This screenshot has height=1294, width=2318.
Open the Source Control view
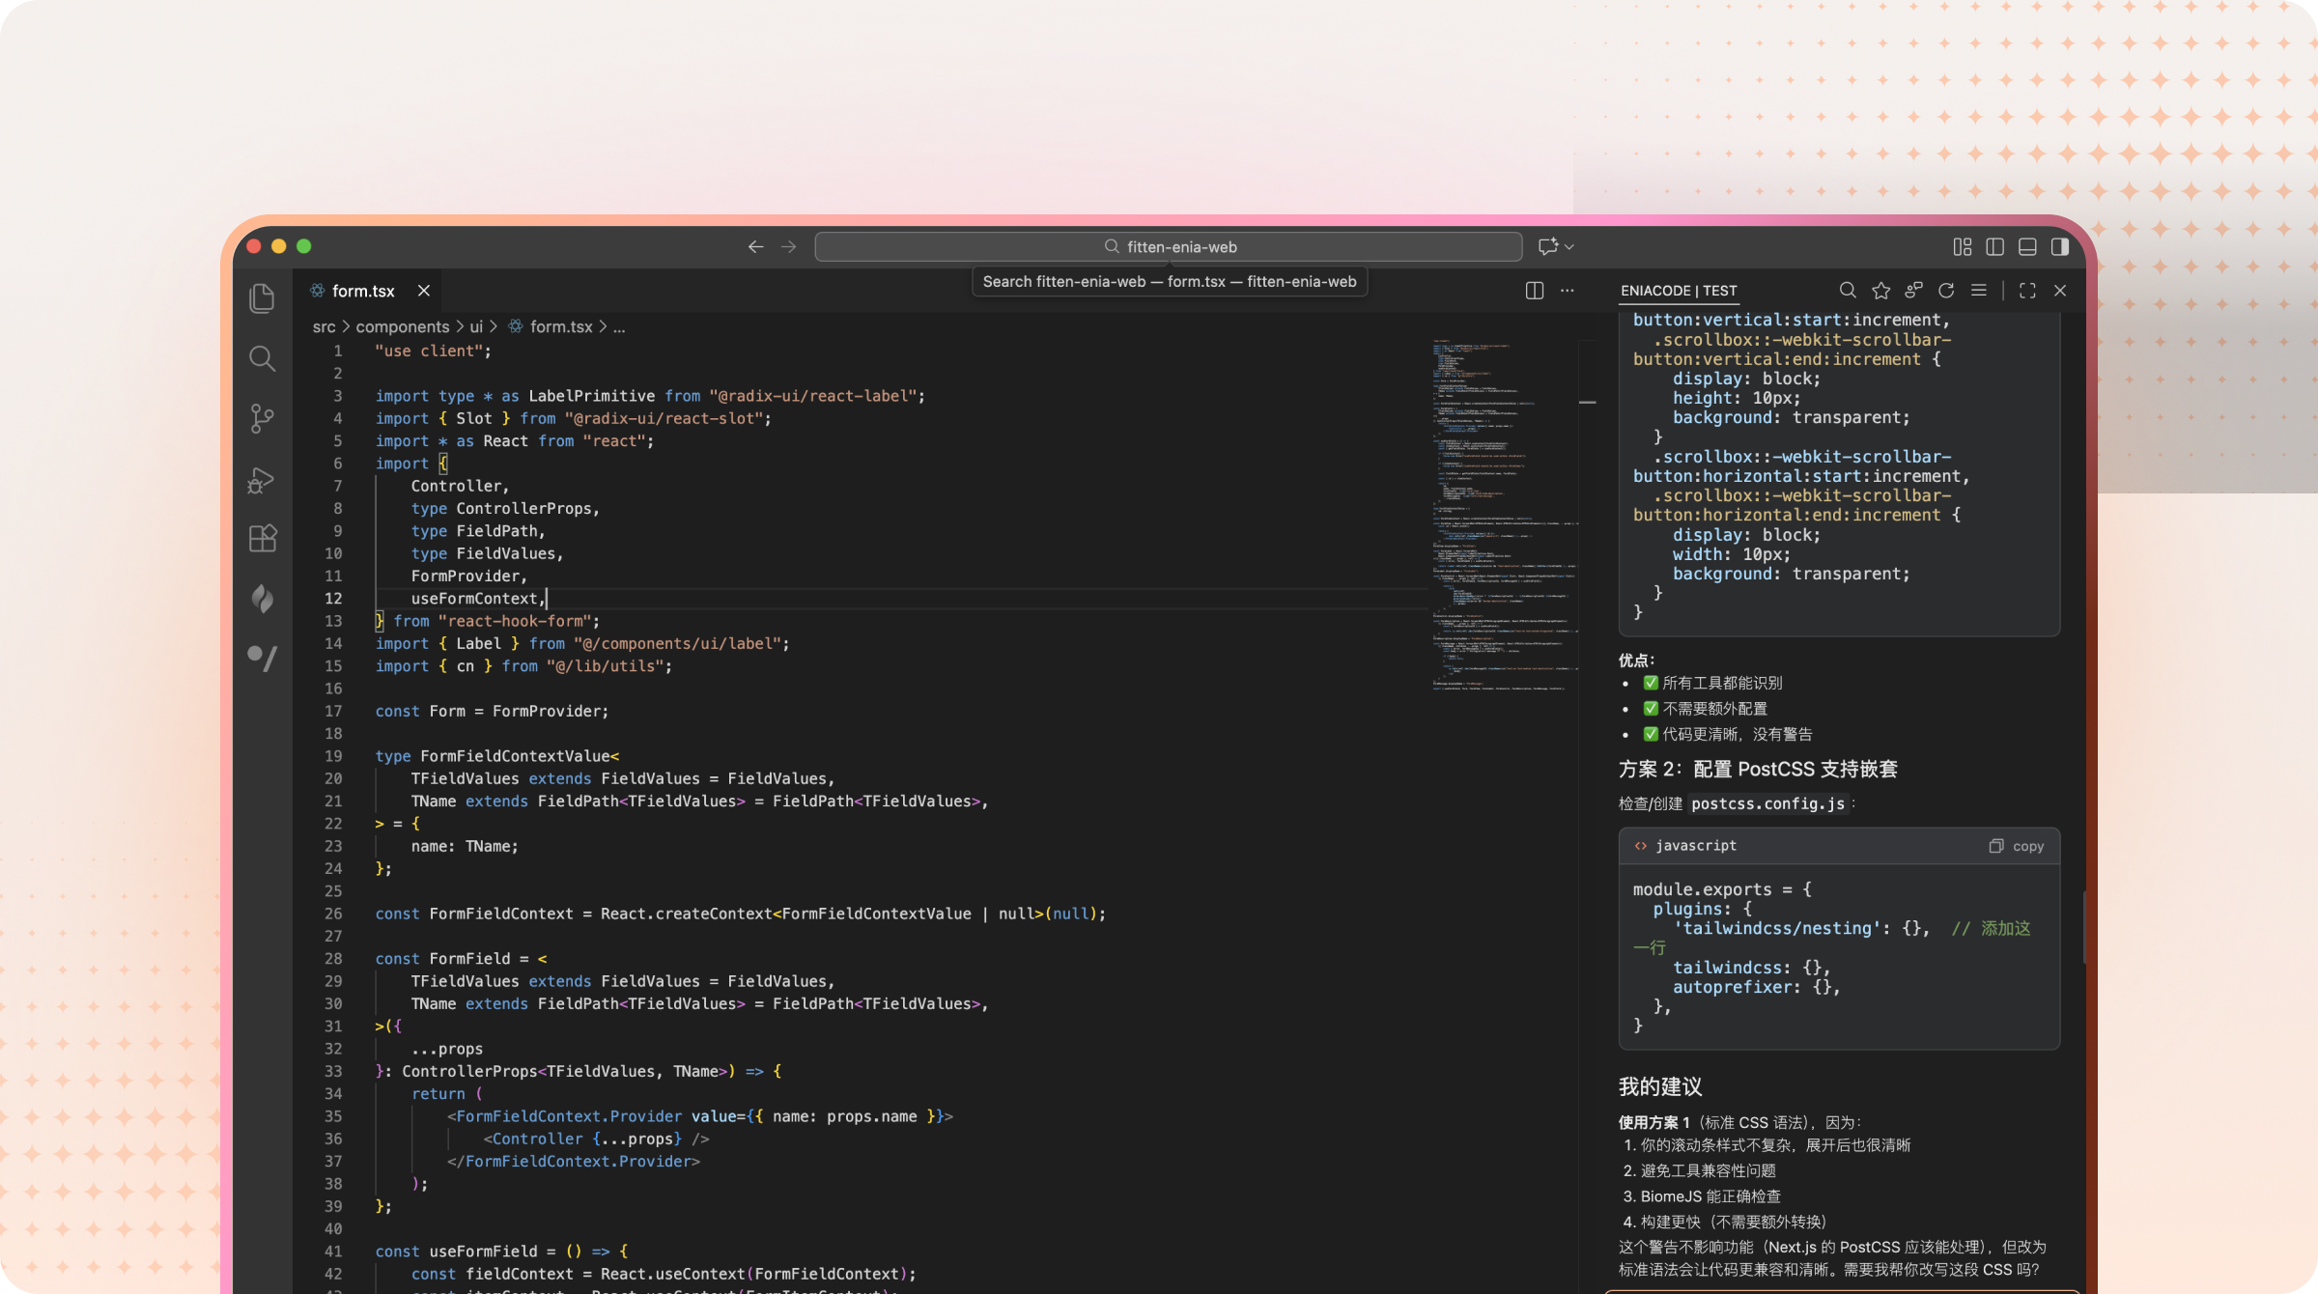(x=262, y=418)
